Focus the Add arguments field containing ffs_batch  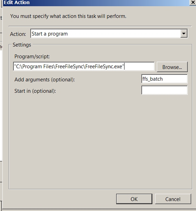tap(164, 79)
